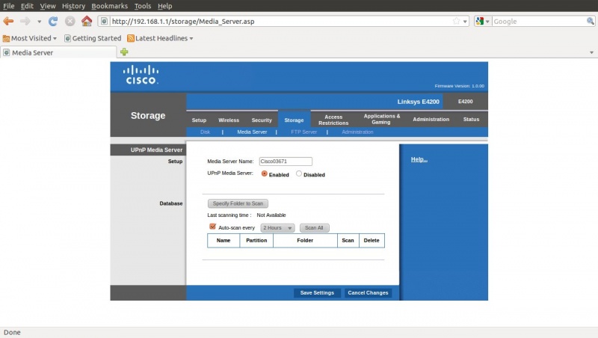Open the 2 Hours auto-scan dropdown
598x338 pixels.
pos(277,228)
